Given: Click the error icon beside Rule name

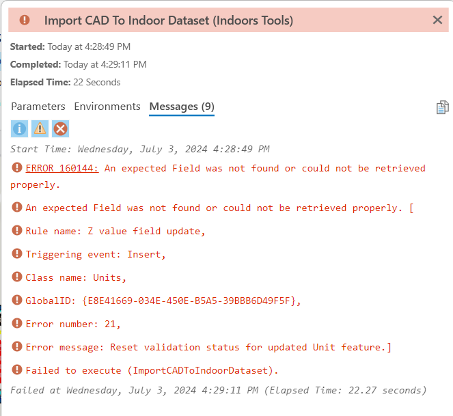Looking at the screenshot, I should point(17,231).
